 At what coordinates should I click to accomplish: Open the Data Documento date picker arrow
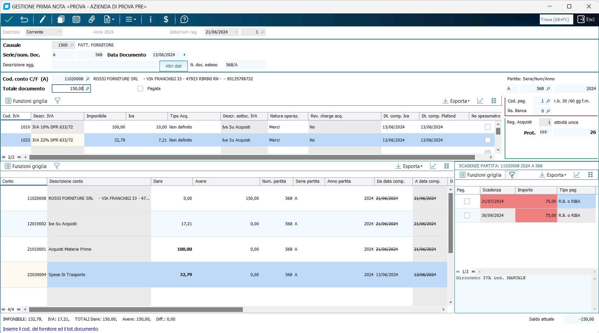(184, 55)
